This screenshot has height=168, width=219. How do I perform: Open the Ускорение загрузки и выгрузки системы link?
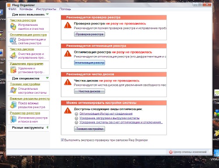pos(109,118)
